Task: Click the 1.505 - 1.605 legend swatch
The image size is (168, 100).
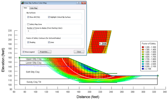Action: (143, 54)
